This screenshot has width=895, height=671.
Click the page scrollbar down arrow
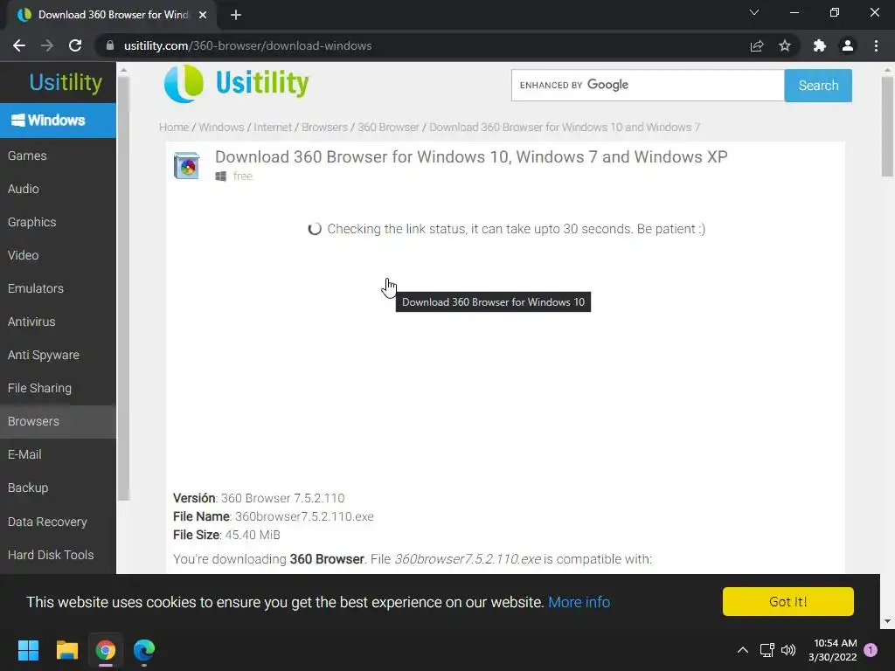tap(887, 621)
